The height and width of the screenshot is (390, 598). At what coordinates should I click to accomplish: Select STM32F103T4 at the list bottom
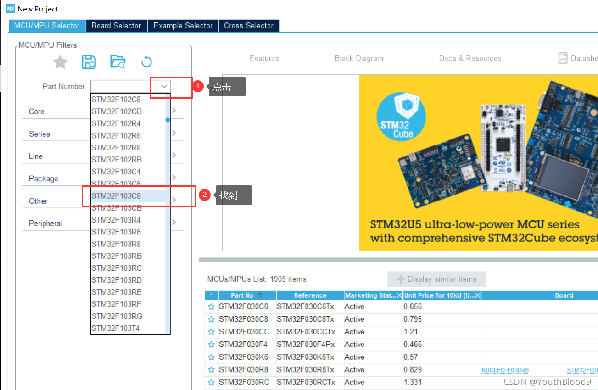pyautogui.click(x=128, y=329)
